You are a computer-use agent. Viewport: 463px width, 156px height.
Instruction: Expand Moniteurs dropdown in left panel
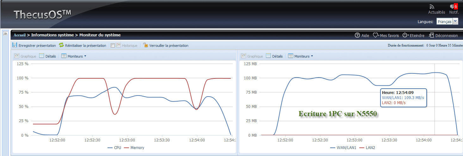(x=74, y=56)
